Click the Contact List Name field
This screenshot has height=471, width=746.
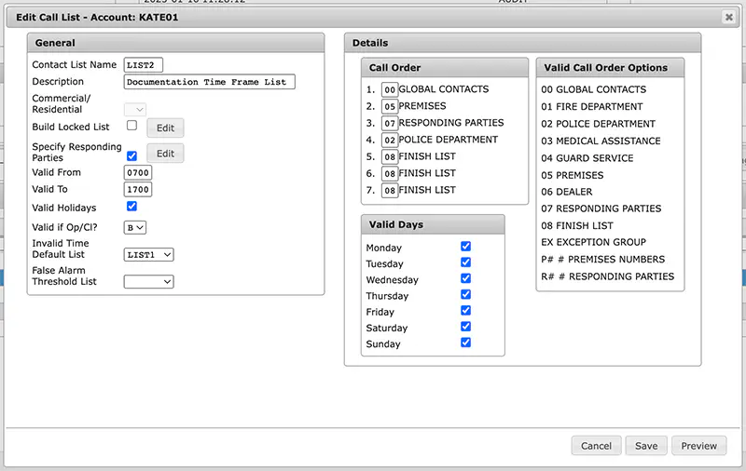pyautogui.click(x=144, y=65)
